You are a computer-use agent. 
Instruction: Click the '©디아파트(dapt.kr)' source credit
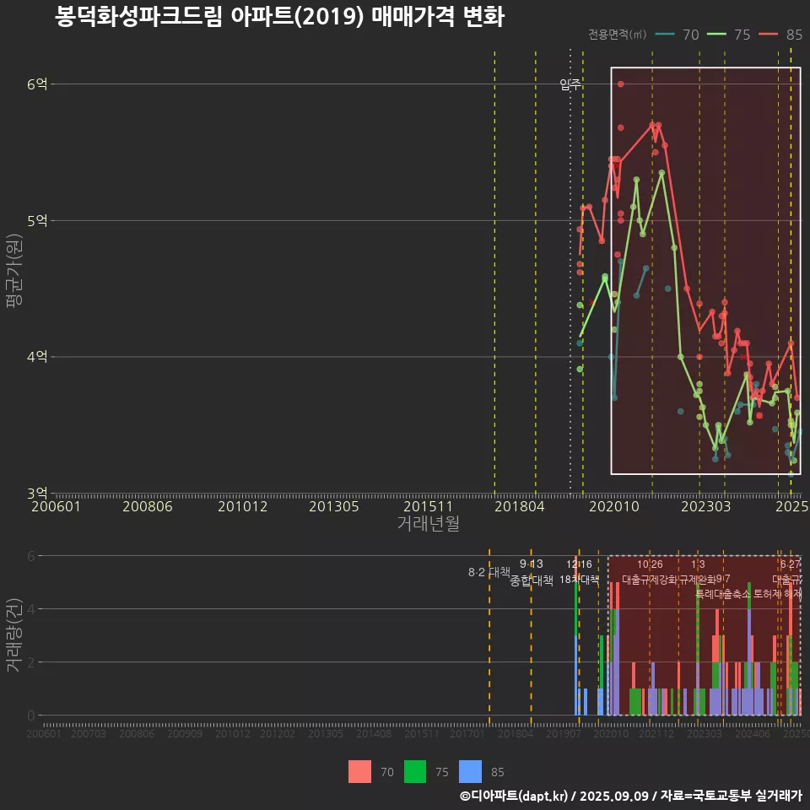pyautogui.click(x=514, y=796)
